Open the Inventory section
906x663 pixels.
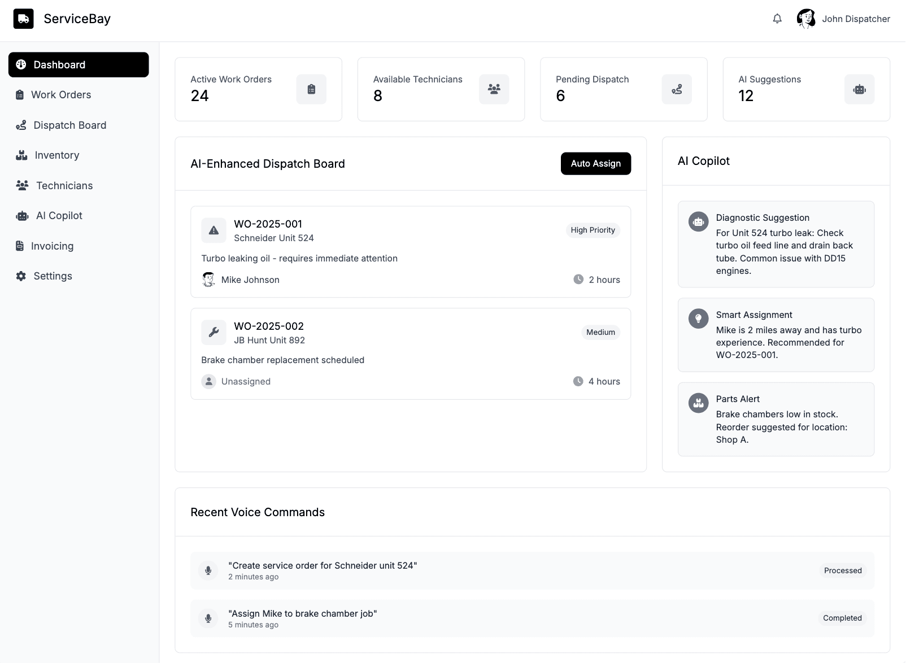(56, 155)
